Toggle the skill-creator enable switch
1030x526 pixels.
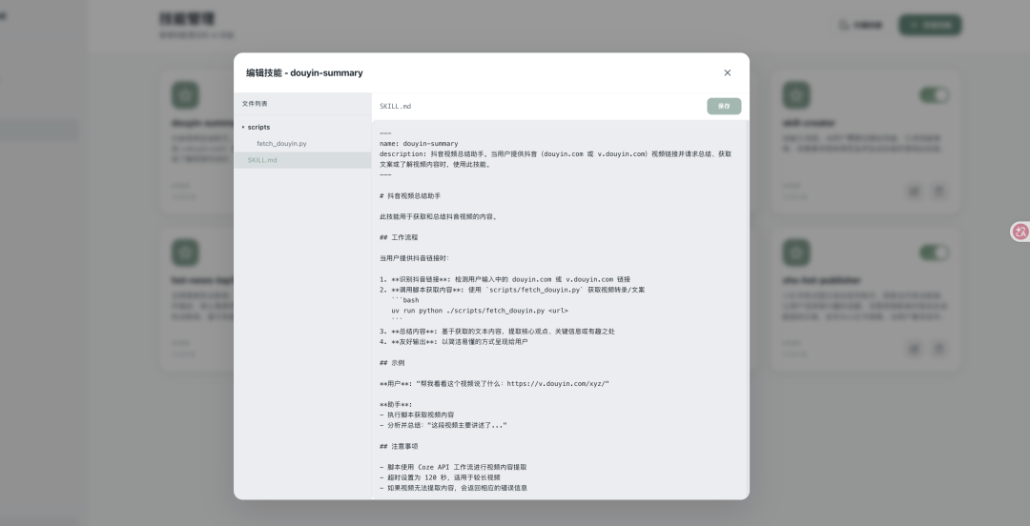934,95
